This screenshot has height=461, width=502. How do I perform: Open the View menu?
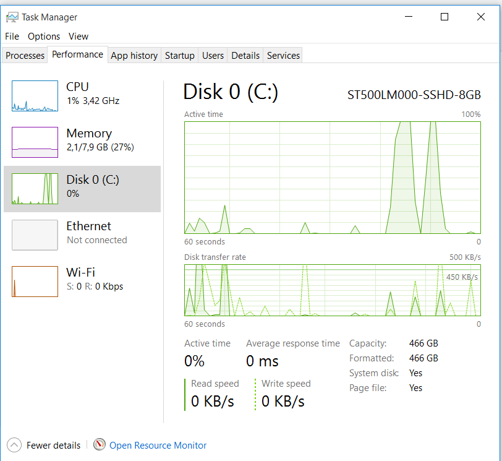[79, 37]
